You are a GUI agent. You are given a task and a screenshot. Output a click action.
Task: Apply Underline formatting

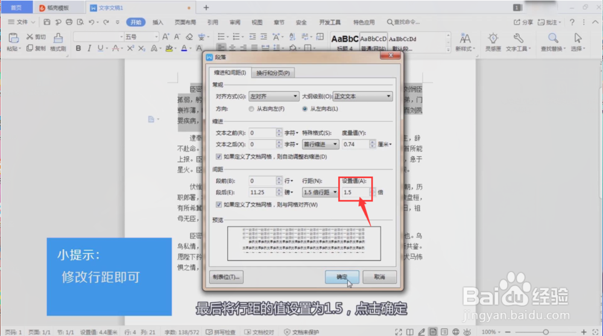(x=100, y=48)
